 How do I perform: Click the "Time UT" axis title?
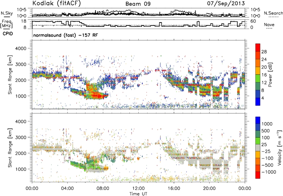[138, 194]
